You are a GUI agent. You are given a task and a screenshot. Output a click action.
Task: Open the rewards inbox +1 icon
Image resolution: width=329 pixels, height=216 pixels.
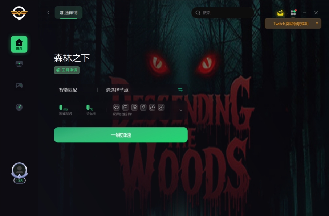[x=280, y=12]
